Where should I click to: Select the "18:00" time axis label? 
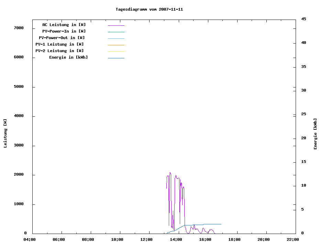tap(234, 240)
